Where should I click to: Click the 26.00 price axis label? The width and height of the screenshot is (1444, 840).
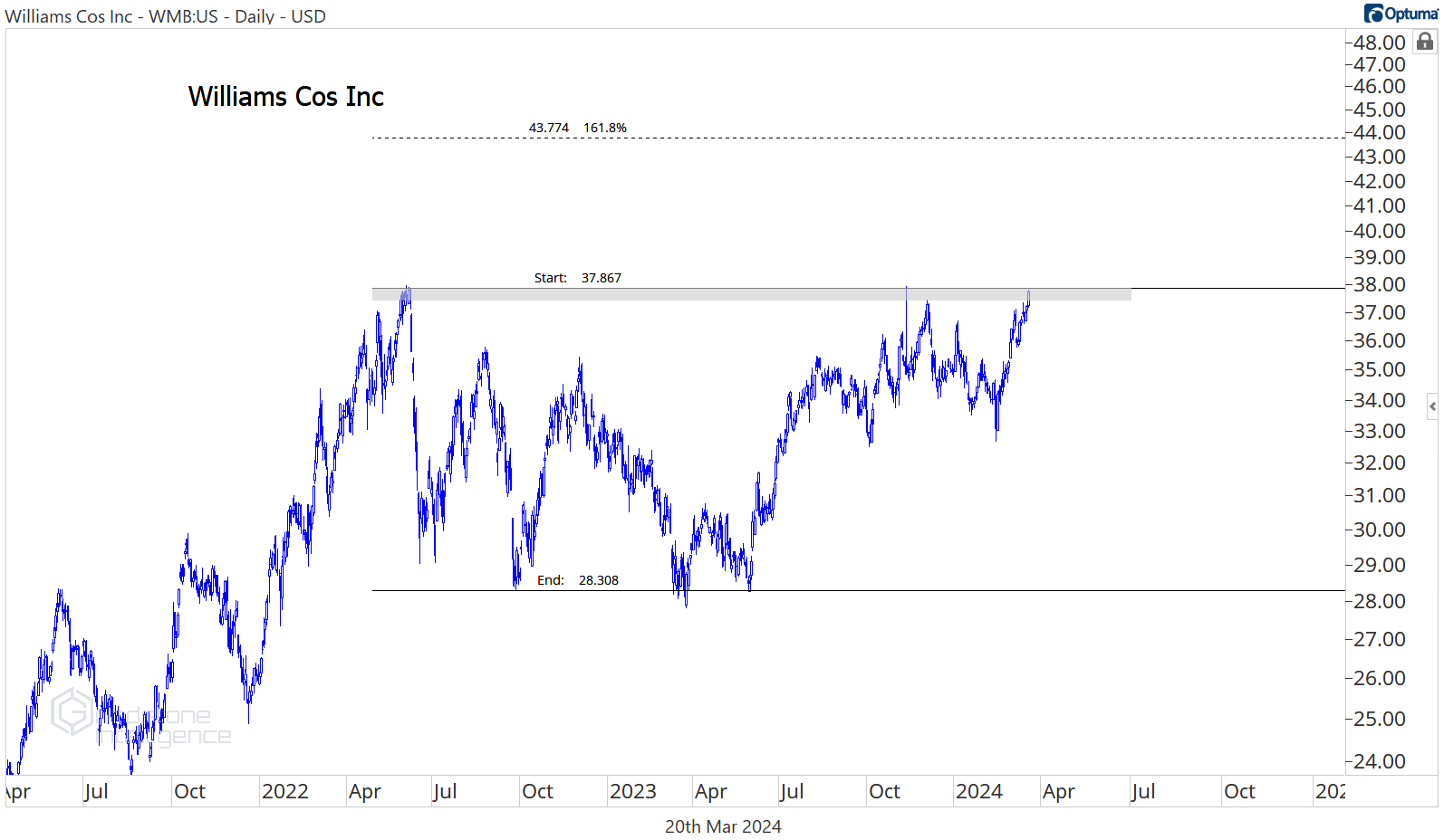pos(1380,678)
